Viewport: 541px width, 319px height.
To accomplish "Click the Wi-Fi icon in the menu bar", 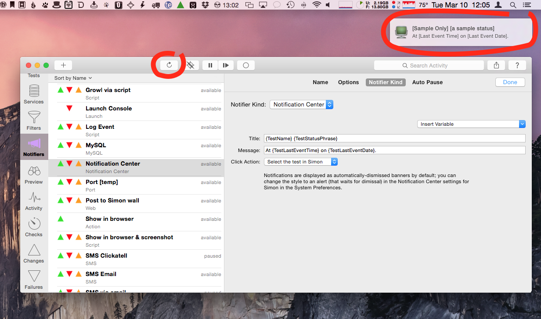I will 317,5.
